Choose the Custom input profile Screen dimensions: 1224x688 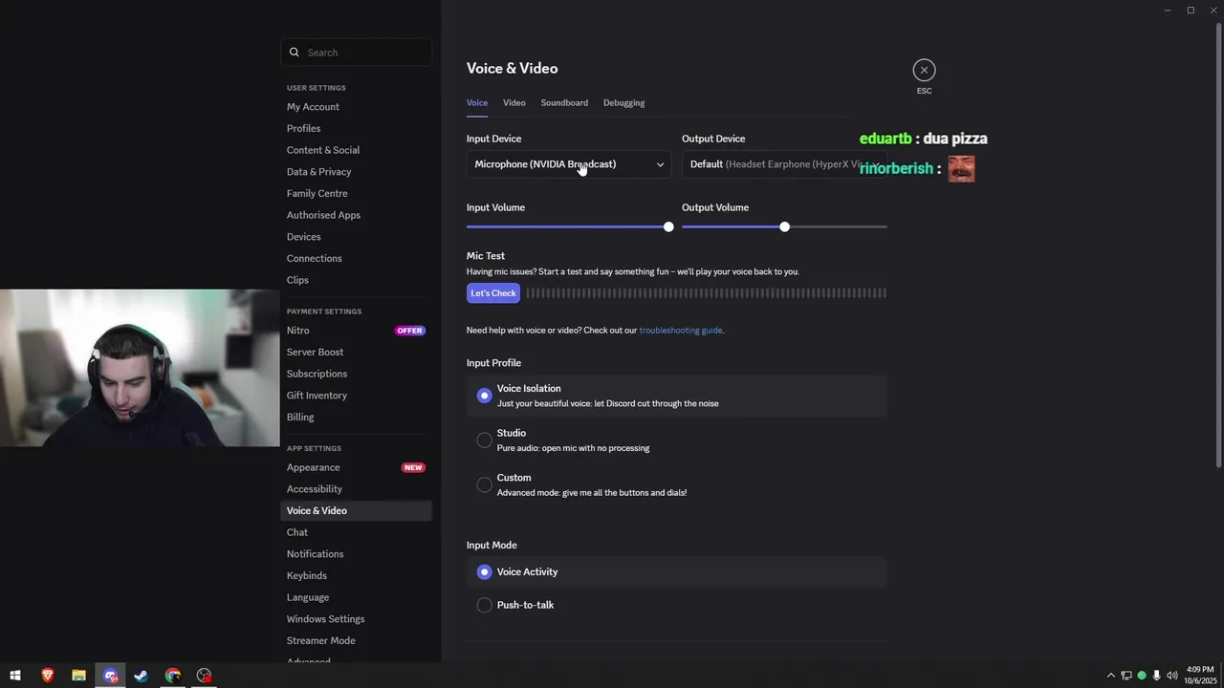[x=485, y=484]
